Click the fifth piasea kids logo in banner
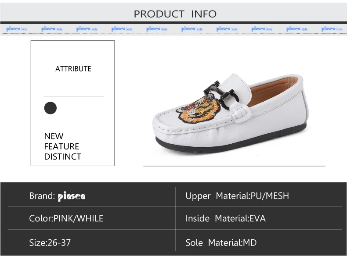The height and width of the screenshot is (263, 347). point(157,29)
